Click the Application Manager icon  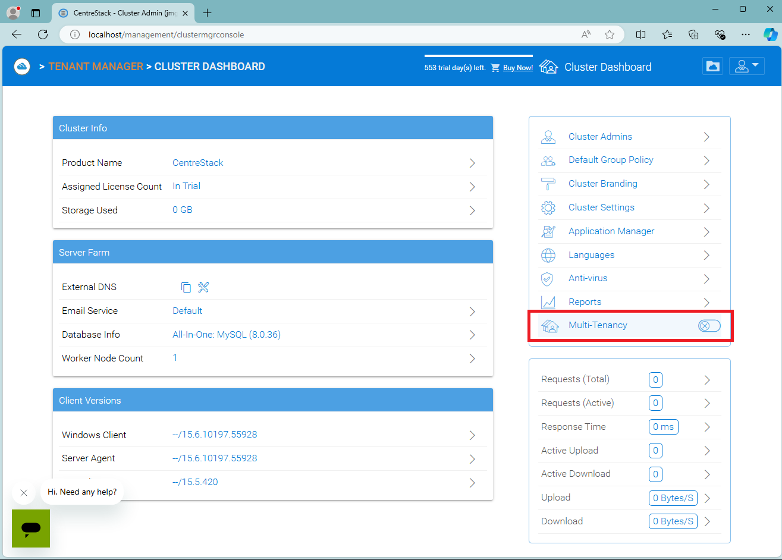(x=548, y=232)
